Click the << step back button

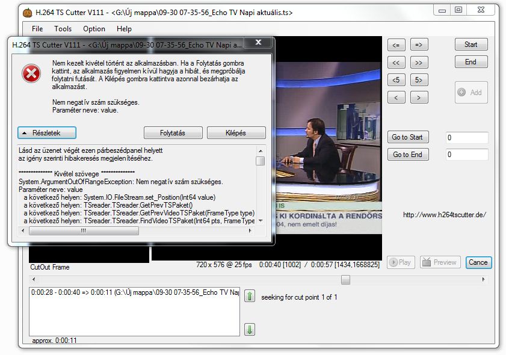point(396,63)
